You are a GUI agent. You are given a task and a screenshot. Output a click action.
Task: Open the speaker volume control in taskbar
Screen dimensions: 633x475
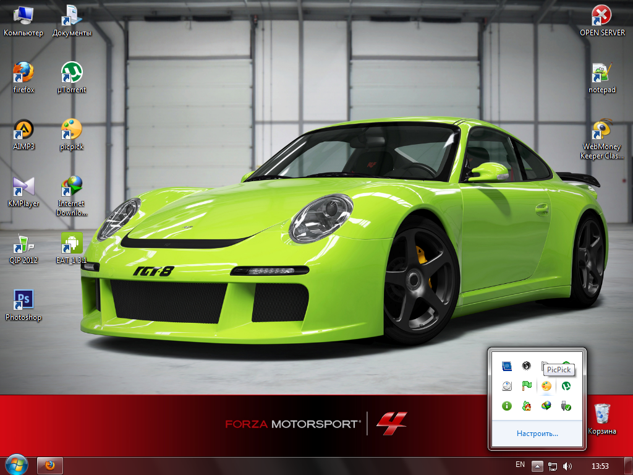coord(567,466)
